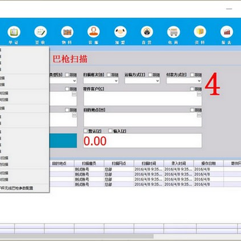Enable the 默认[Z] checkbox
This screenshot has height=241, width=241.
point(86,131)
